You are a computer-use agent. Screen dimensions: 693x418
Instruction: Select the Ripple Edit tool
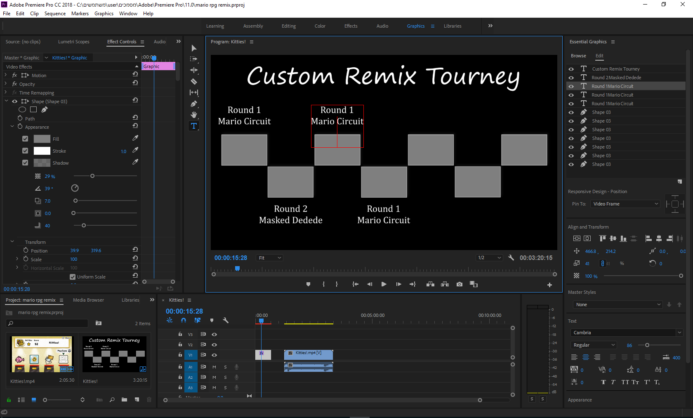click(194, 70)
